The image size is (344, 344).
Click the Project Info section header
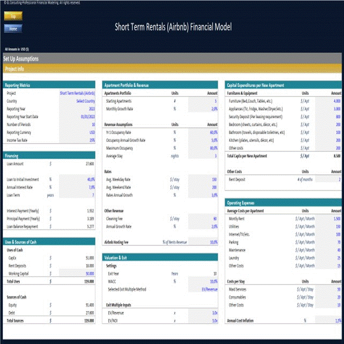(172, 69)
